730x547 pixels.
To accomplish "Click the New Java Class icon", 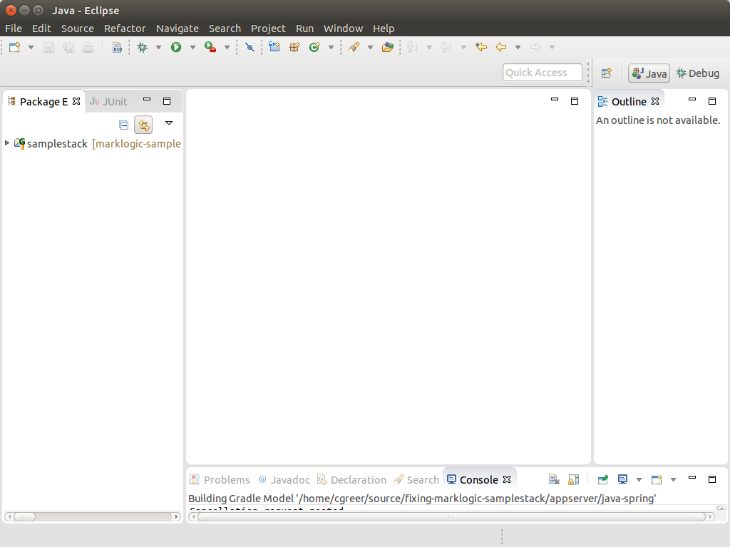I will tap(314, 47).
